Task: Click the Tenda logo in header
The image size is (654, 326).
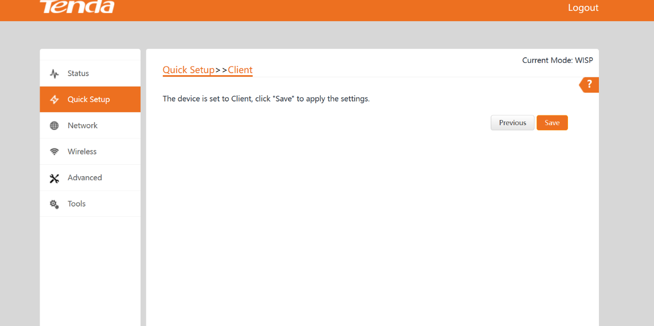Action: 77,7
